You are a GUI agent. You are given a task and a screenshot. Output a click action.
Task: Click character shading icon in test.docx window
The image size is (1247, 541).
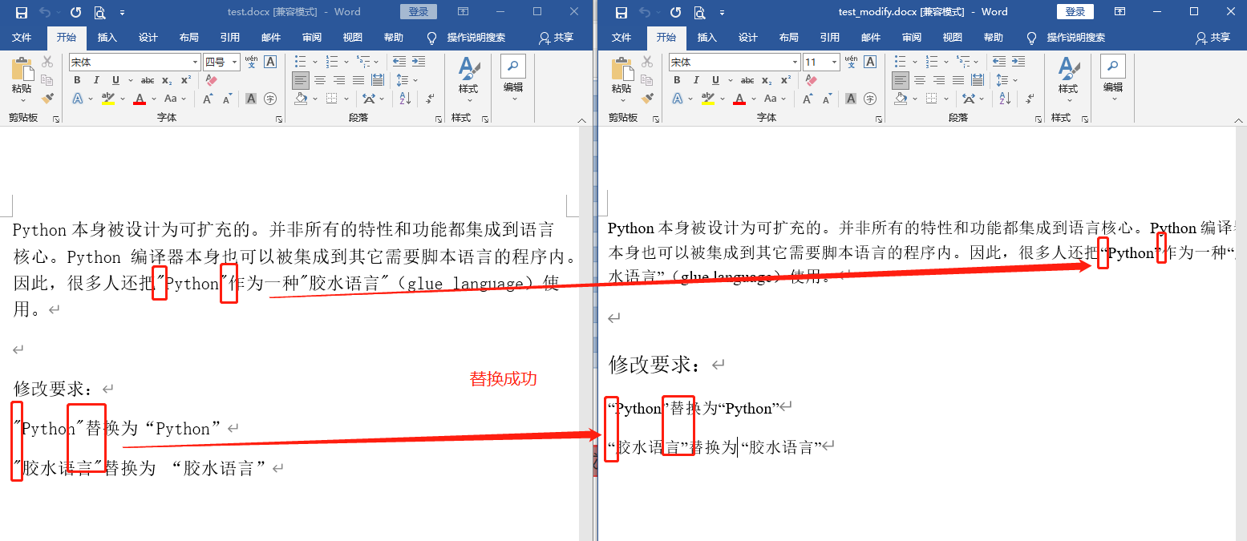(251, 99)
